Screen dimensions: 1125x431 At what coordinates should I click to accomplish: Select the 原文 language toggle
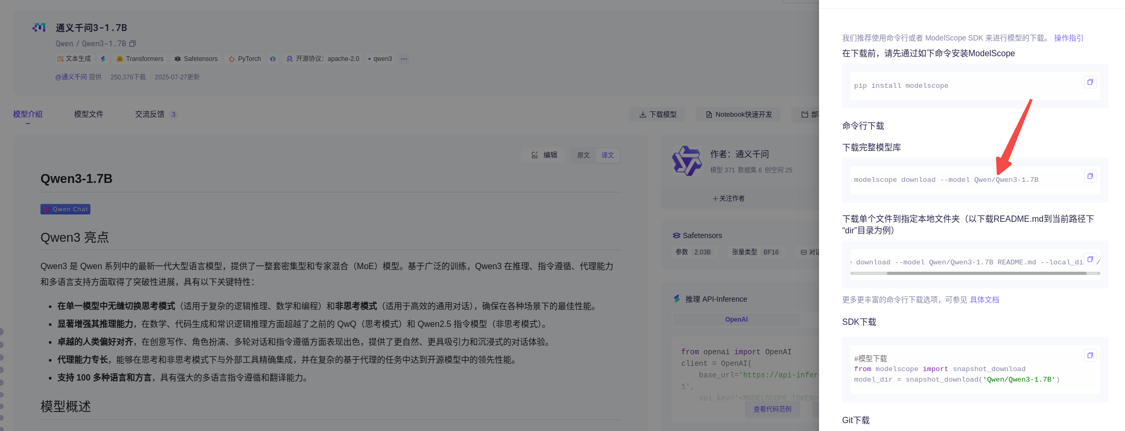584,155
